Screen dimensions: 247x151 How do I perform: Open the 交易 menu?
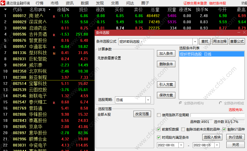coord(115,3)
